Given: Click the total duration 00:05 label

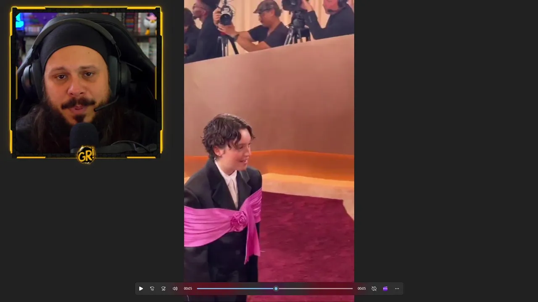Looking at the screenshot, I should 361,289.
